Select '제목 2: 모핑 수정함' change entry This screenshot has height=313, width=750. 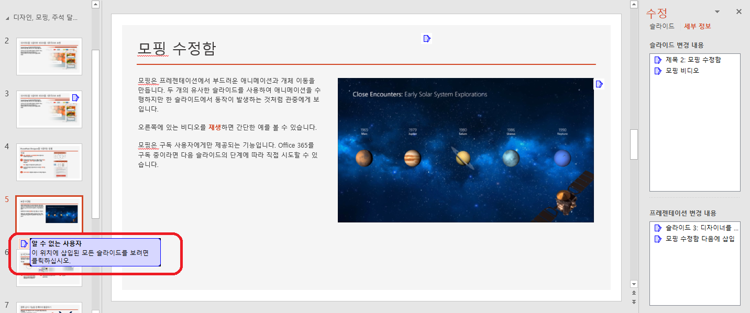(694, 60)
